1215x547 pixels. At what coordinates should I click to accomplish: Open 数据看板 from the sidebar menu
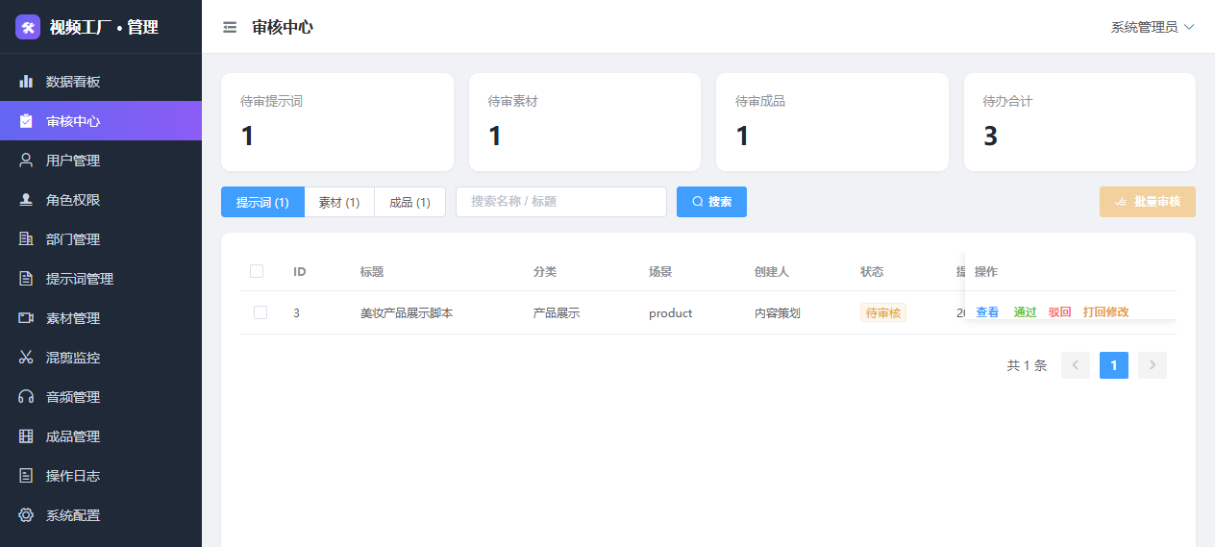coord(101,82)
